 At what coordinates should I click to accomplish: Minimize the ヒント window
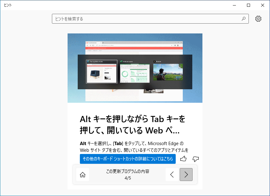[234, 5]
